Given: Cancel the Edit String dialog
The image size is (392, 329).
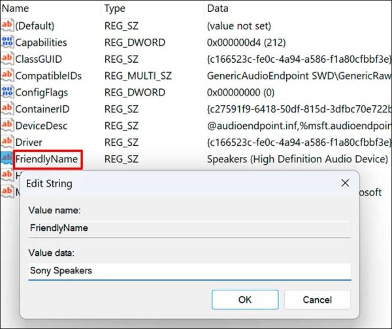Looking at the screenshot, I should (x=318, y=300).
